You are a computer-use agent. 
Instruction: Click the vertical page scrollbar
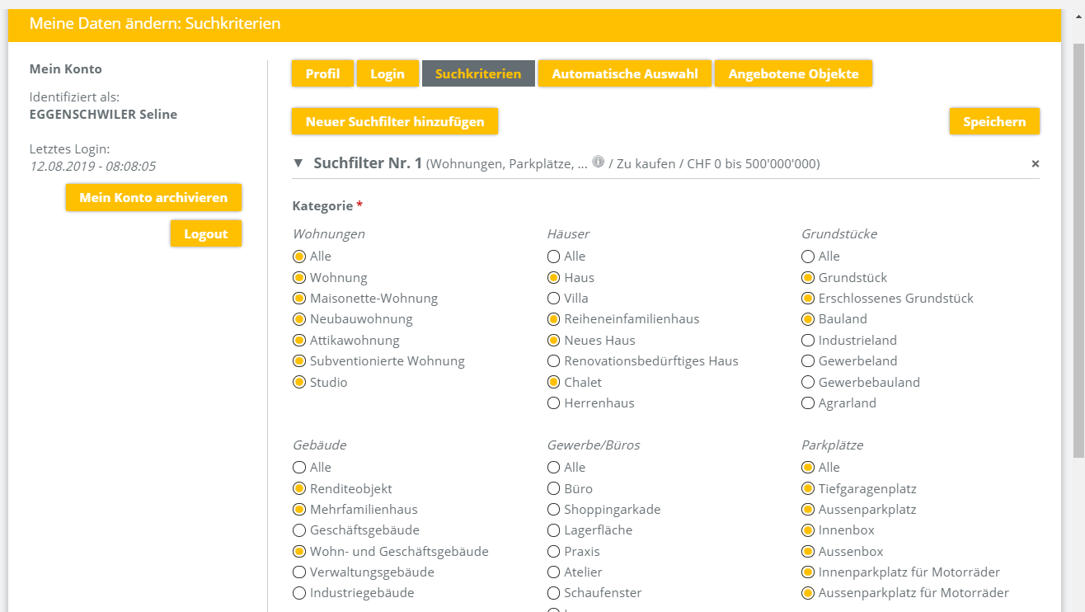point(1078,247)
